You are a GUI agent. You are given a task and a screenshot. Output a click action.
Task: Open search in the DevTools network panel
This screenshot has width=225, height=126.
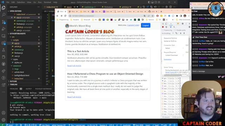(x=174, y=27)
